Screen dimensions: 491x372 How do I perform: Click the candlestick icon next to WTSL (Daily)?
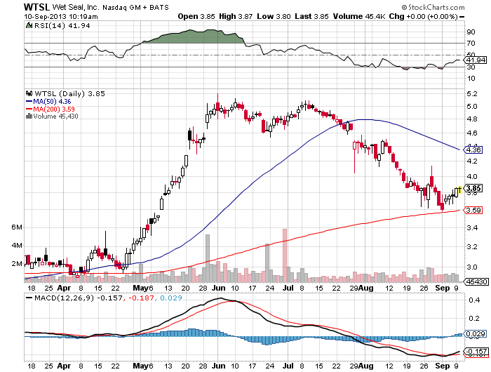click(x=29, y=93)
